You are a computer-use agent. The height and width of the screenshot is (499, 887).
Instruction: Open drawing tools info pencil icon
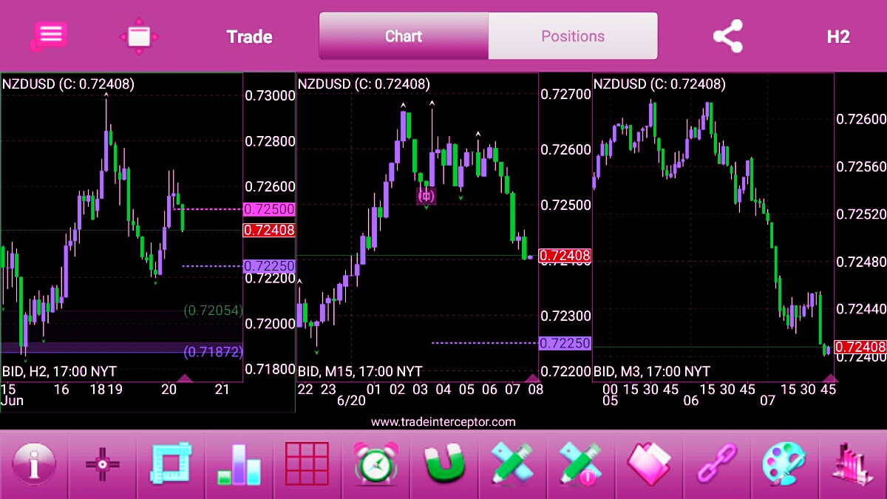point(580,465)
